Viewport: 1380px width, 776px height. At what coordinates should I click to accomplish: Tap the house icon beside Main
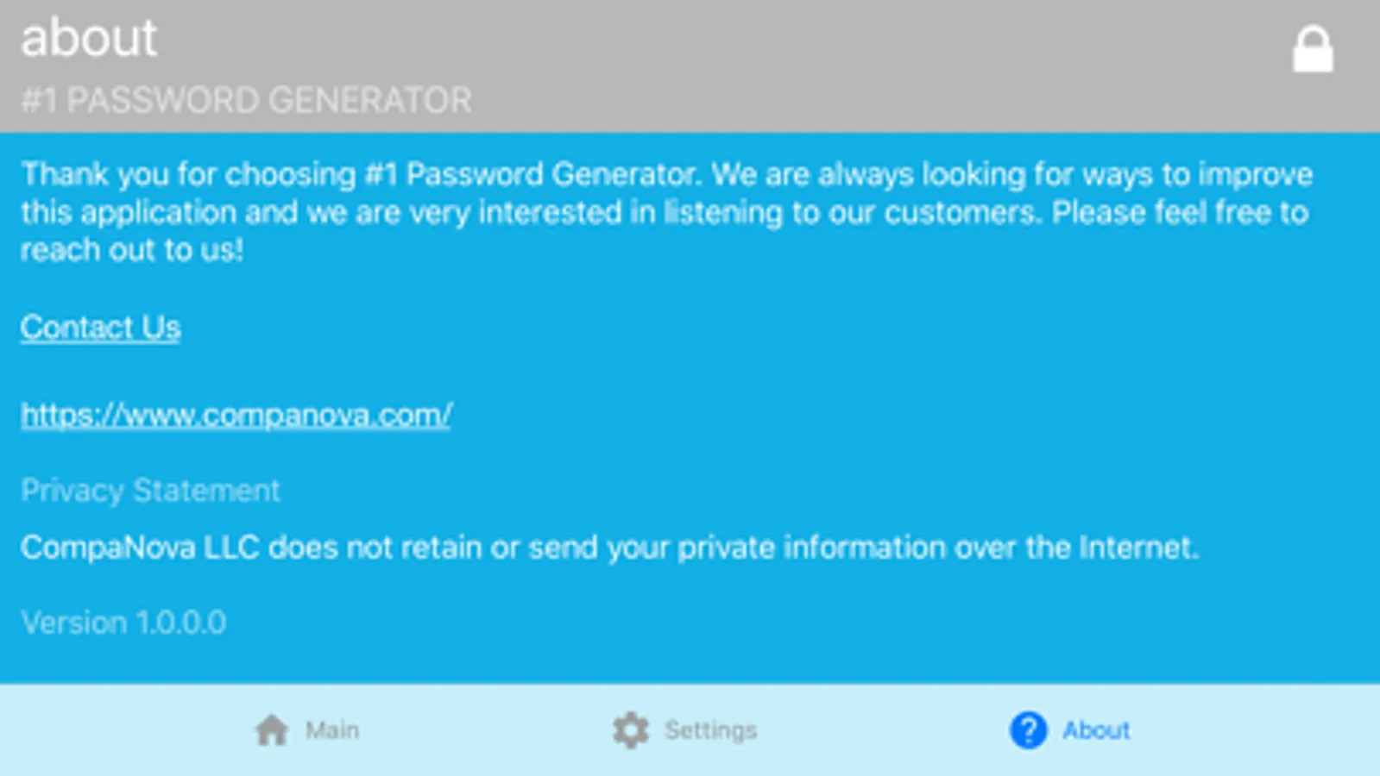272,730
